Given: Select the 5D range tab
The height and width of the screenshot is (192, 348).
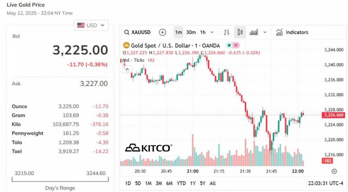Looking at the screenshot, I should pyautogui.click(x=138, y=183).
